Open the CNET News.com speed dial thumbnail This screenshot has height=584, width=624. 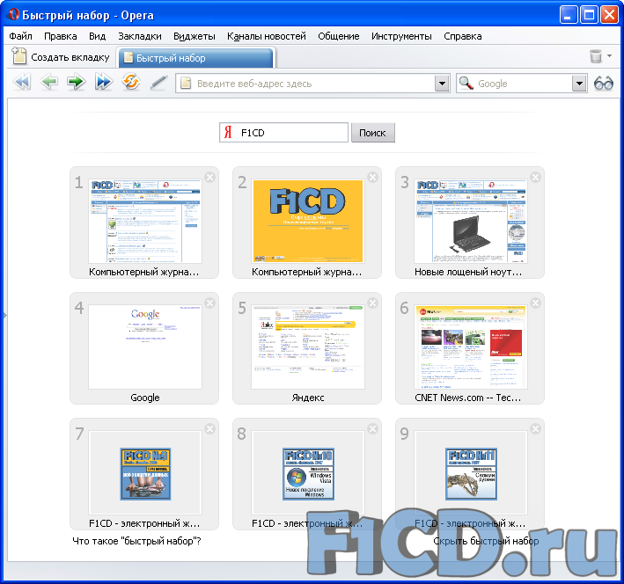tap(471, 347)
